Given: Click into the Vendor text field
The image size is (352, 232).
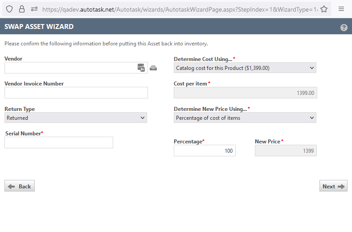Looking at the screenshot, I should (70, 68).
